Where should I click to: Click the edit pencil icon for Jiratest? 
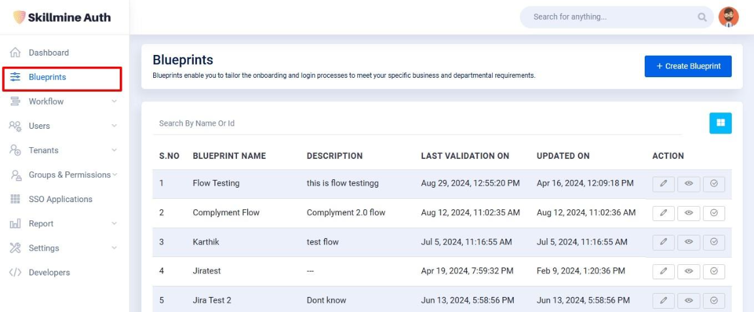(x=663, y=271)
